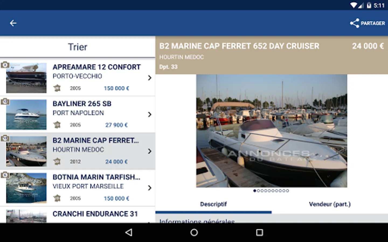Open the B2 Marine Cap Ferret chevron
The width and height of the screenshot is (388, 242).
coord(150,151)
